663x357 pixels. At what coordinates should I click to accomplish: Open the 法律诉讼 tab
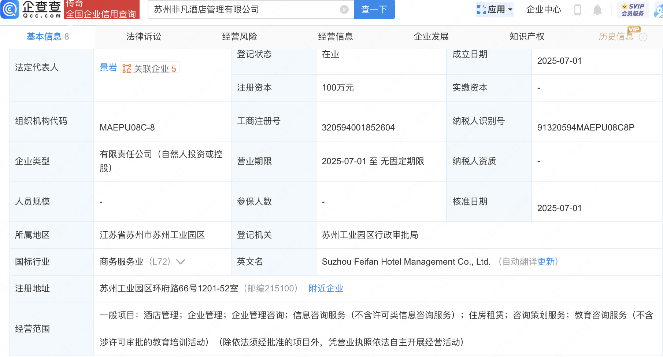click(144, 37)
